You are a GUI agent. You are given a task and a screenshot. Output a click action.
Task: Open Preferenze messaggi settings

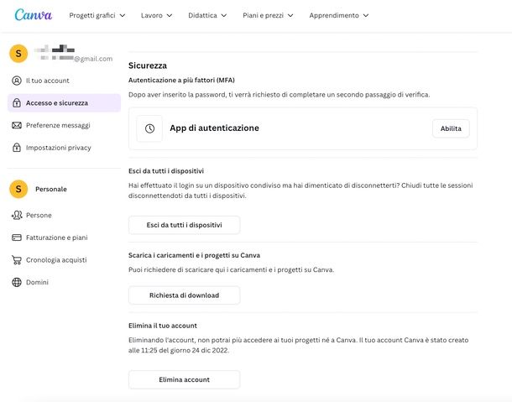pyautogui.click(x=64, y=125)
